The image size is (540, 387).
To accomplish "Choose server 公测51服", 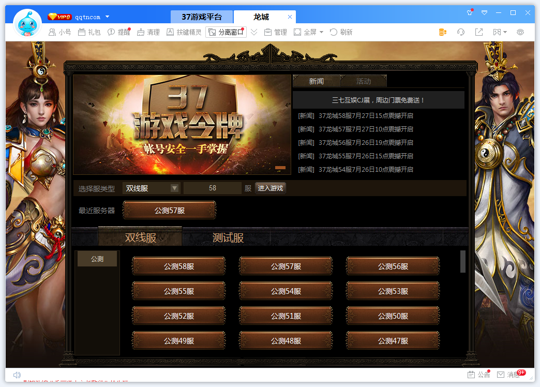I will [x=286, y=316].
